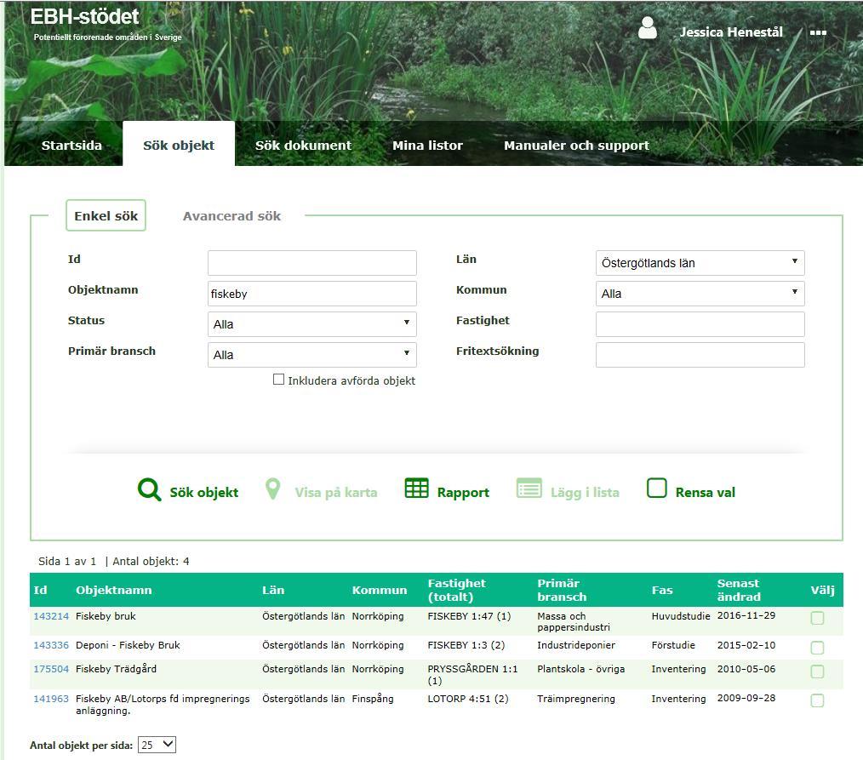Image resolution: width=863 pixels, height=760 pixels.
Task: Click the user name Jessica Henestål
Action: [x=731, y=32]
